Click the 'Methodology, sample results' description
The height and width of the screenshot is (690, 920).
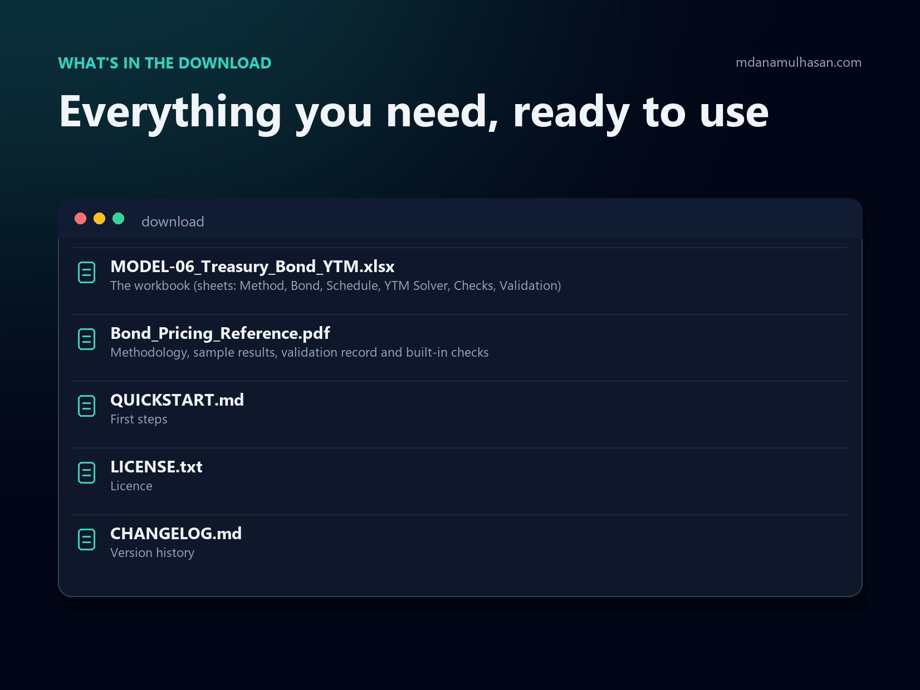tap(300, 352)
